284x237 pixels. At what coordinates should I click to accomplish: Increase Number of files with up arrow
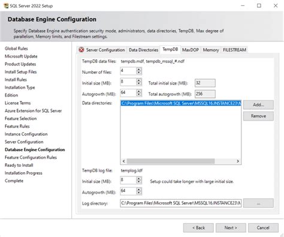click(x=139, y=69)
